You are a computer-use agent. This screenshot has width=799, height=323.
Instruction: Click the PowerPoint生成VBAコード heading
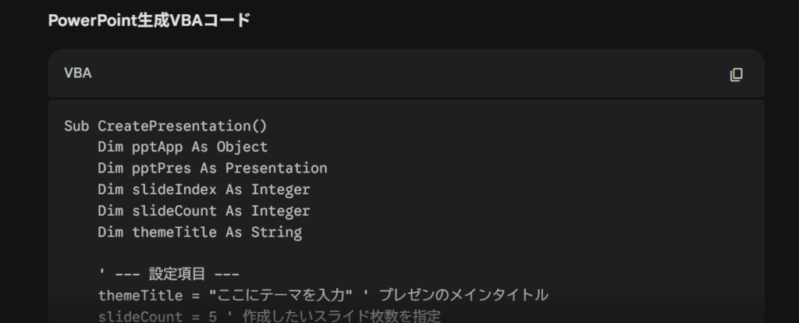(149, 21)
